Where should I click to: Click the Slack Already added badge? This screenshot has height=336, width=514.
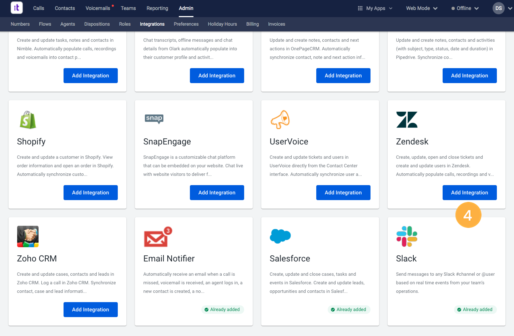point(475,310)
